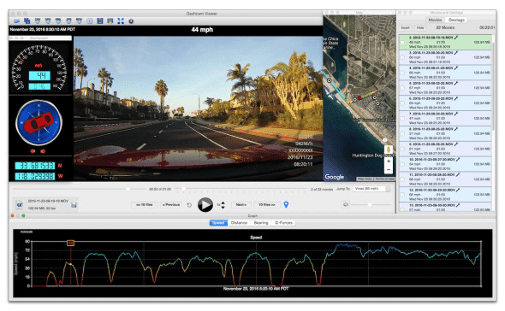The image size is (505, 311).
Task: Click the CSV export toolbar icon
Action: coord(38,21)
